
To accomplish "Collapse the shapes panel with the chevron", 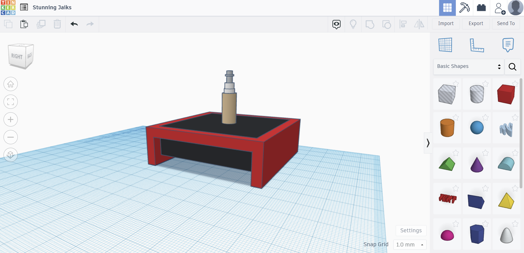I will [428, 143].
